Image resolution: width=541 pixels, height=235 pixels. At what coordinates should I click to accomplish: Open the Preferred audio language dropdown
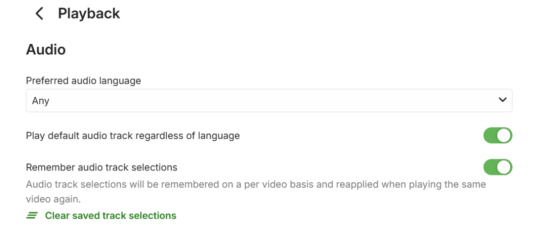(269, 101)
